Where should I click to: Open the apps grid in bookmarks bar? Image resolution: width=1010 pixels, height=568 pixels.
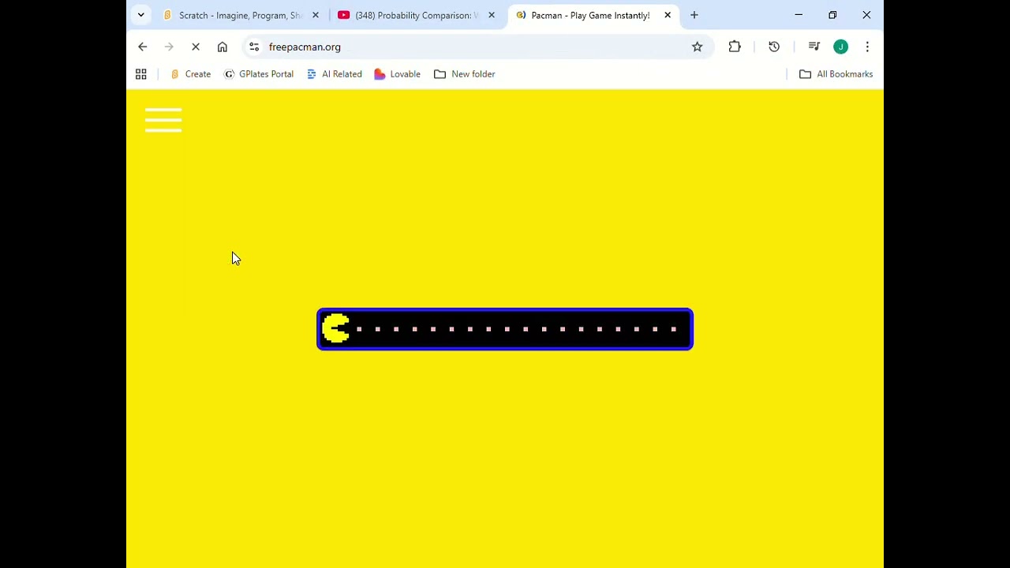pos(141,74)
